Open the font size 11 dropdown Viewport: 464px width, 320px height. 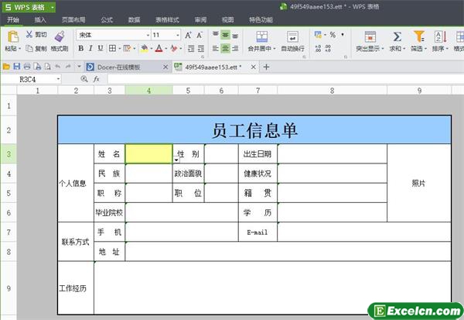click(x=178, y=35)
